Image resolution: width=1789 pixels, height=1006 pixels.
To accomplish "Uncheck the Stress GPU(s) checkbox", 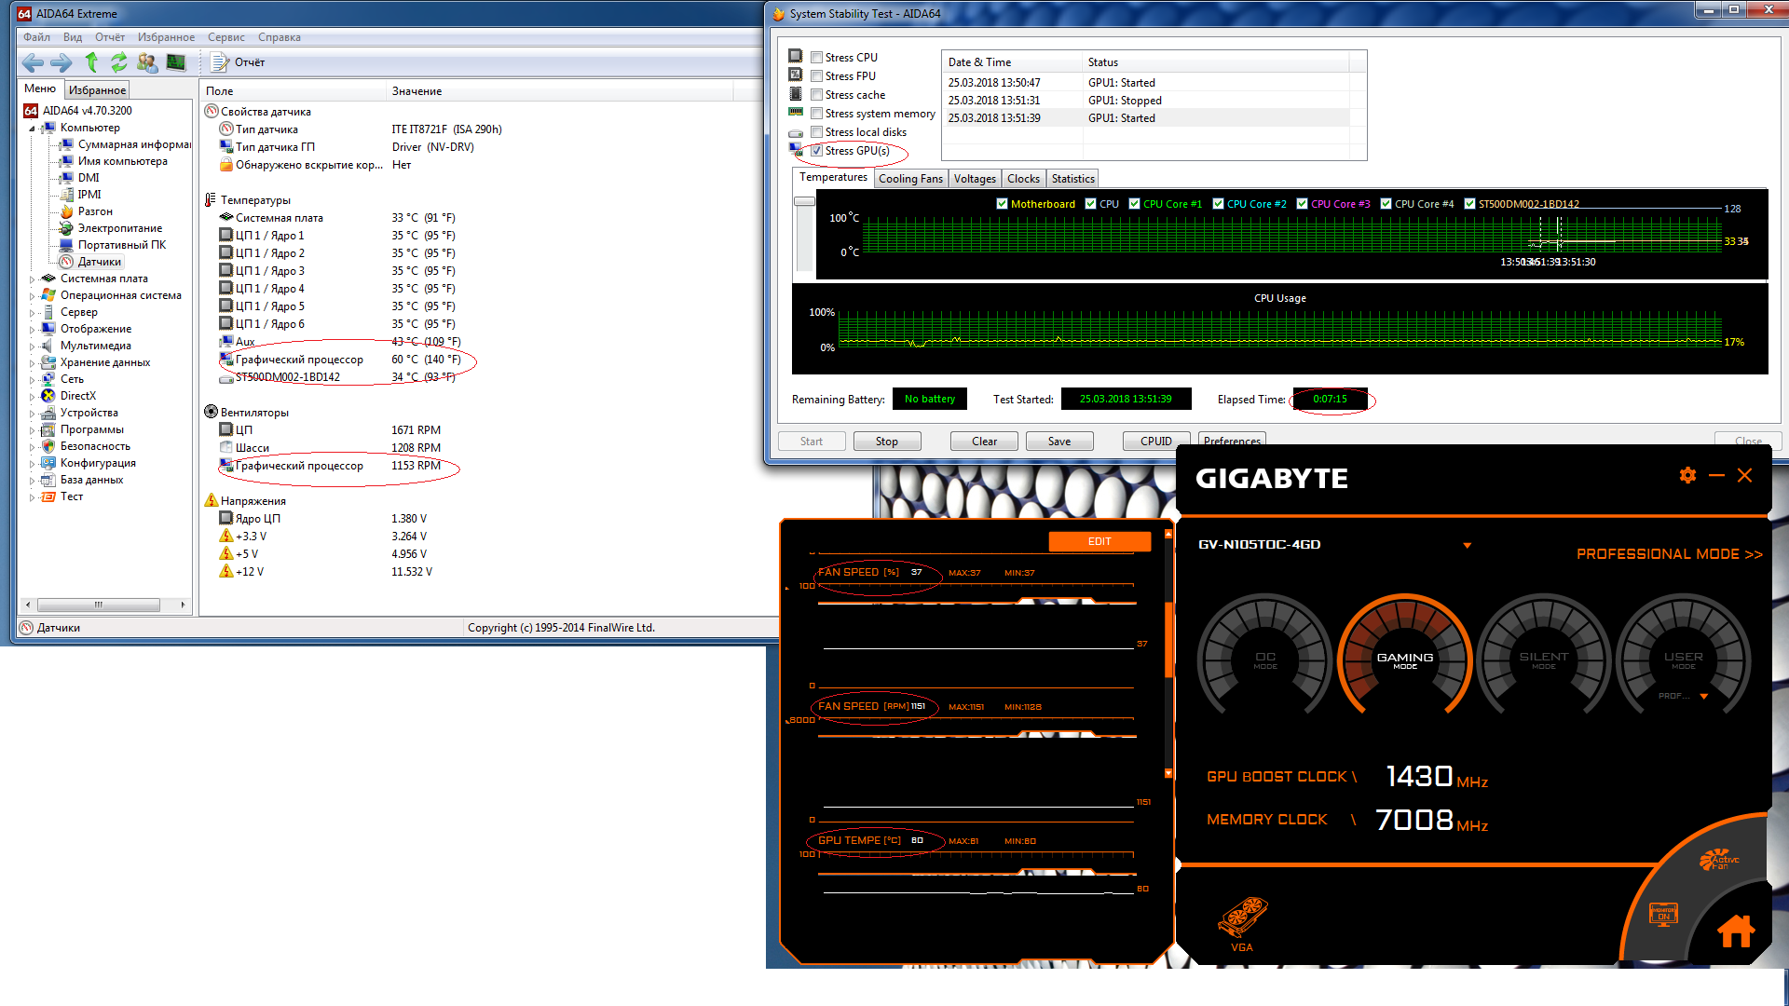I will click(817, 151).
